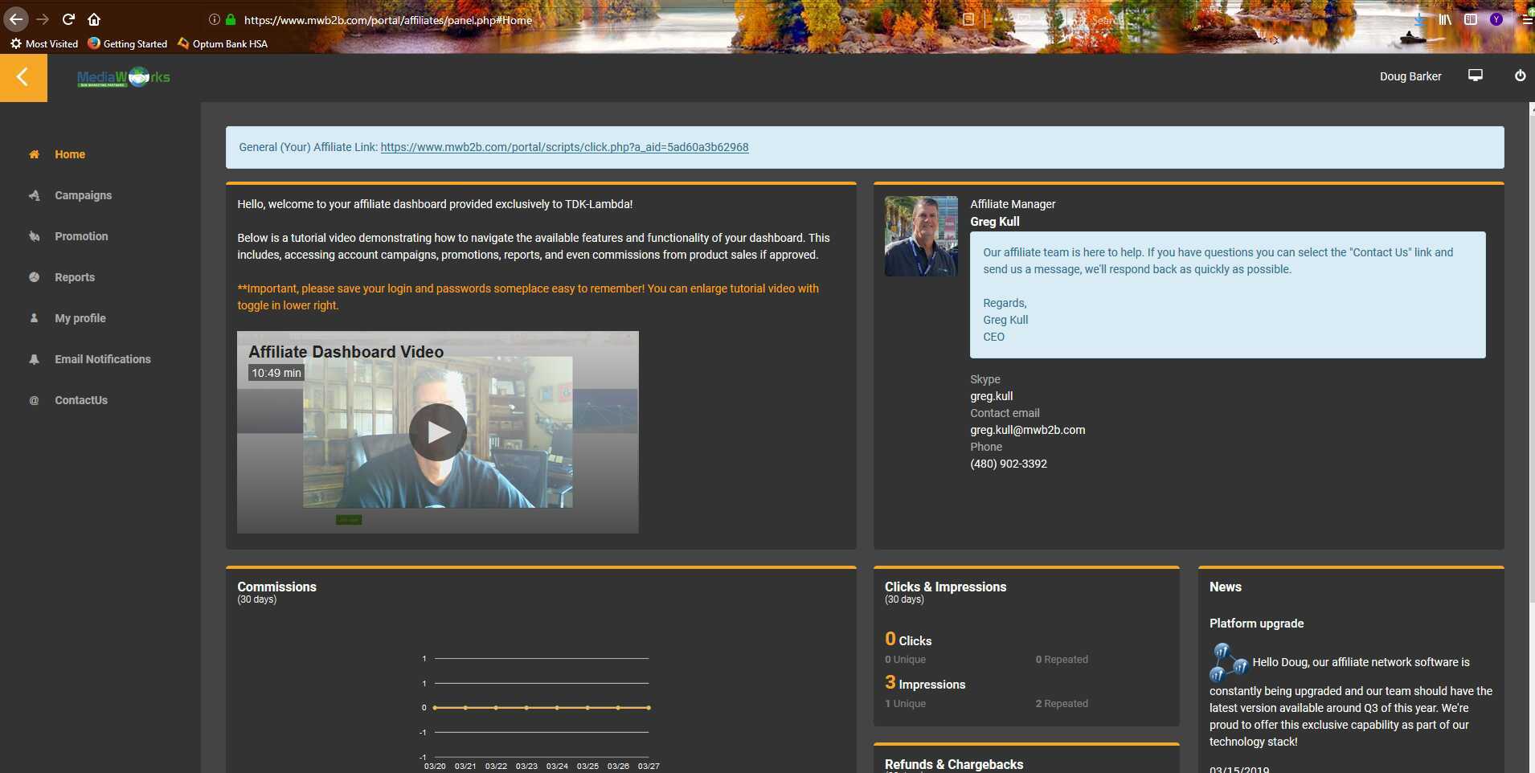
Task: Click the browser address bar URL
Action: coord(388,20)
